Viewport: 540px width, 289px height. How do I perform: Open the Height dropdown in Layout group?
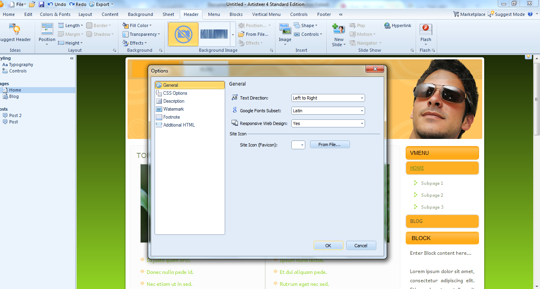[71, 43]
